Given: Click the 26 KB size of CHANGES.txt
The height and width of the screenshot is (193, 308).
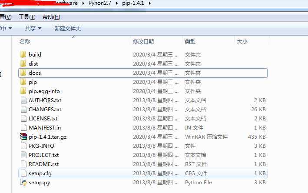Looking at the screenshot, I should 258,109.
